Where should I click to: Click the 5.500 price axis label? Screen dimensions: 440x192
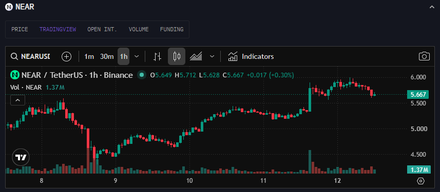coord(418,103)
